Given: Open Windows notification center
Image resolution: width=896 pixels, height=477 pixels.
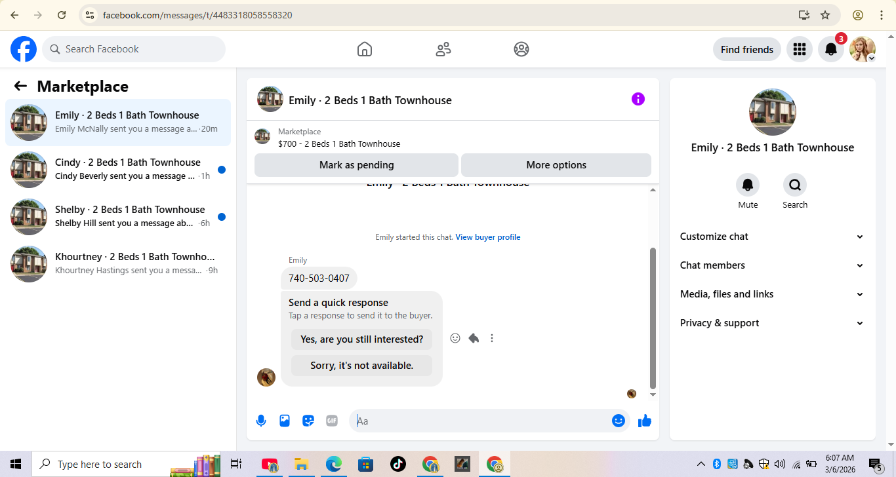Looking at the screenshot, I should [876, 465].
